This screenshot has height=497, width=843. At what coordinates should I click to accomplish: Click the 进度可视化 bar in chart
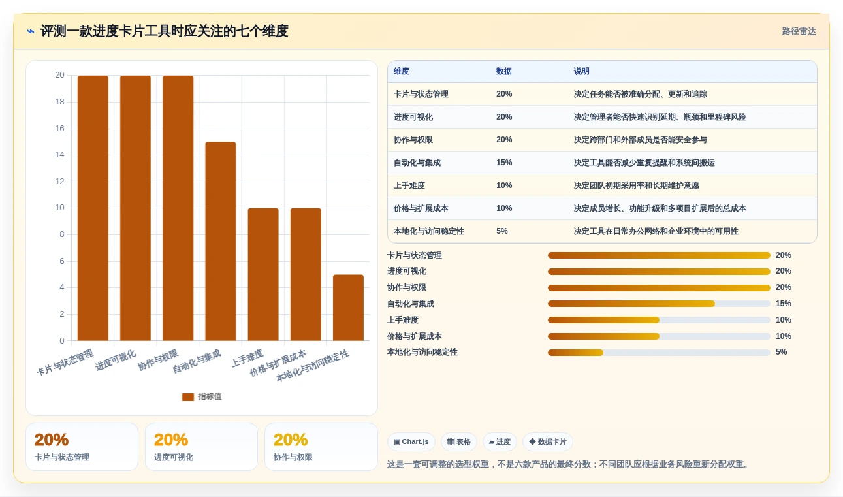point(135,208)
